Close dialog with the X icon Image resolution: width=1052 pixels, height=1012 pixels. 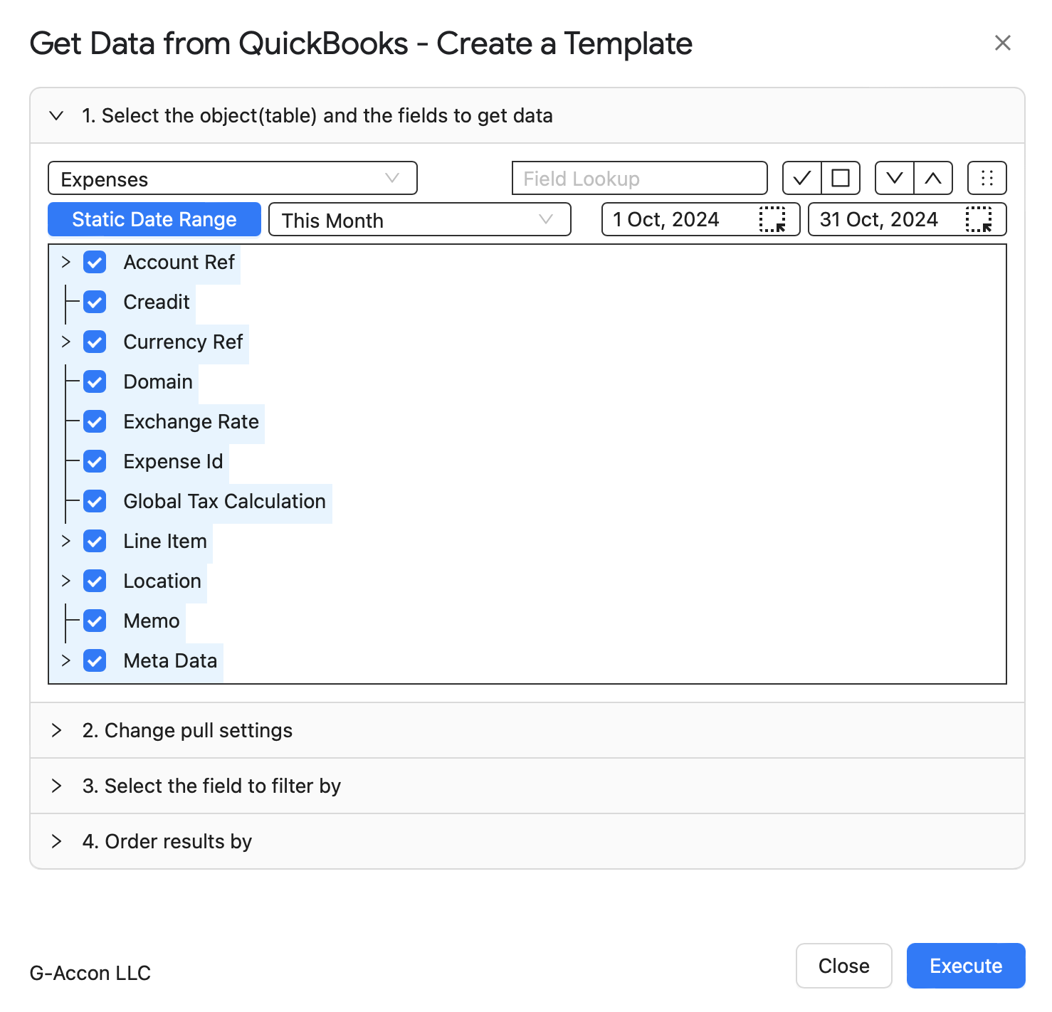click(1003, 43)
